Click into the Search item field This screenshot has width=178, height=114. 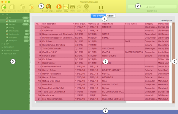152,7
